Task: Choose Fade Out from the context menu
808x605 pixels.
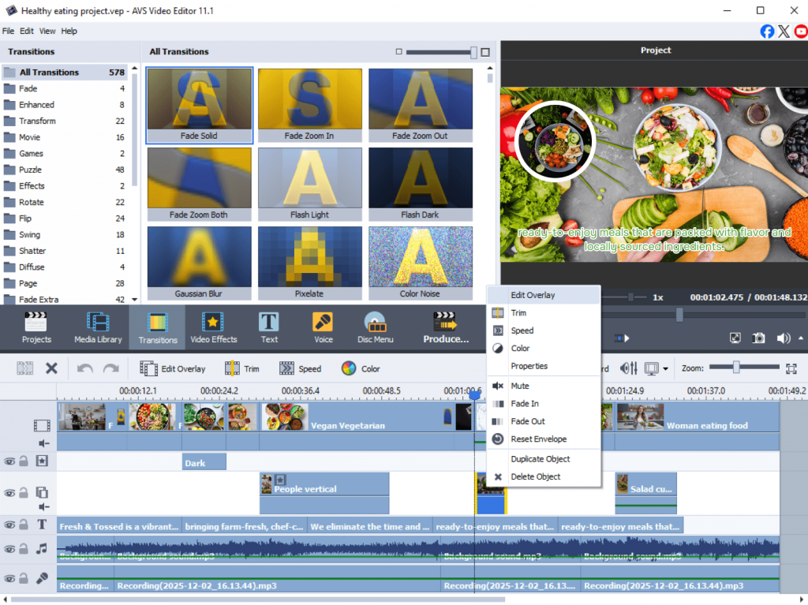Action: tap(527, 421)
